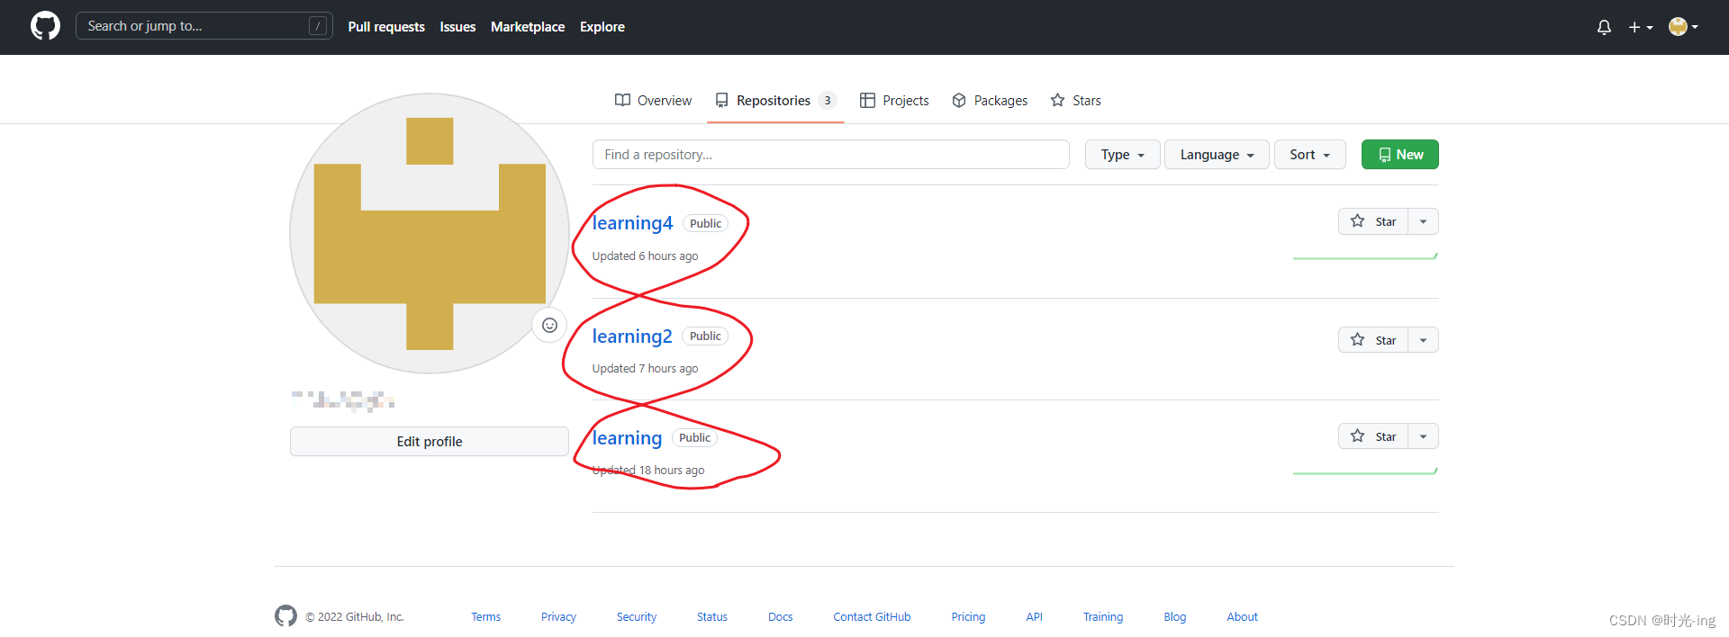Star the learning repository
Viewport: 1729px width, 637px height.
click(x=1373, y=436)
